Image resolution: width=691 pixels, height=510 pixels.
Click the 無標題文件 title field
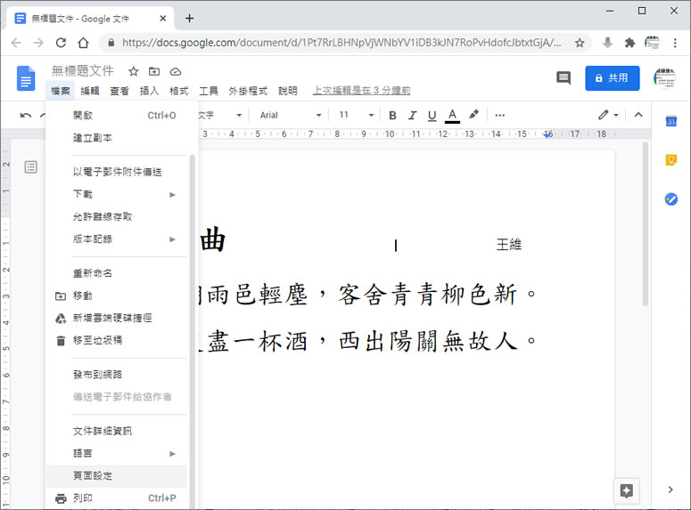coord(82,71)
